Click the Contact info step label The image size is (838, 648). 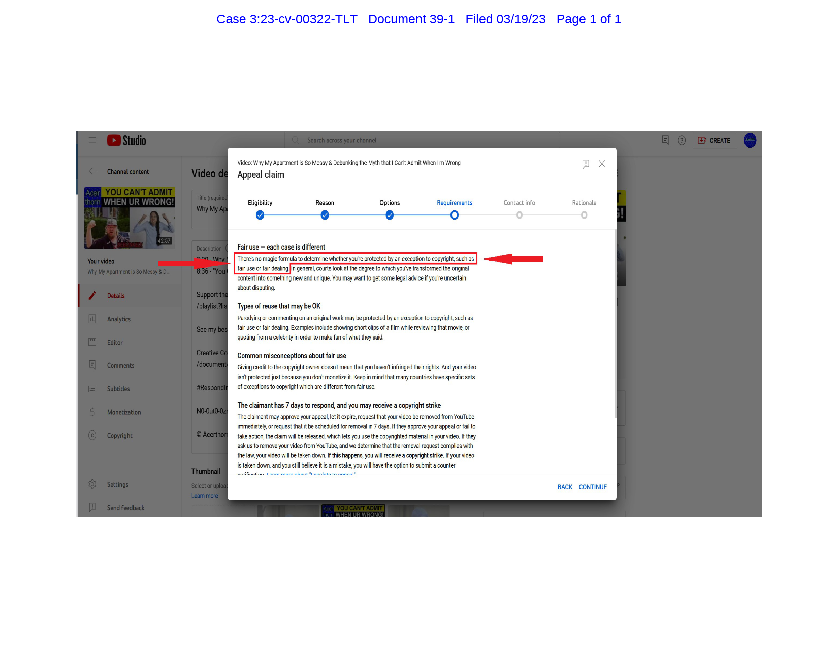tap(519, 203)
